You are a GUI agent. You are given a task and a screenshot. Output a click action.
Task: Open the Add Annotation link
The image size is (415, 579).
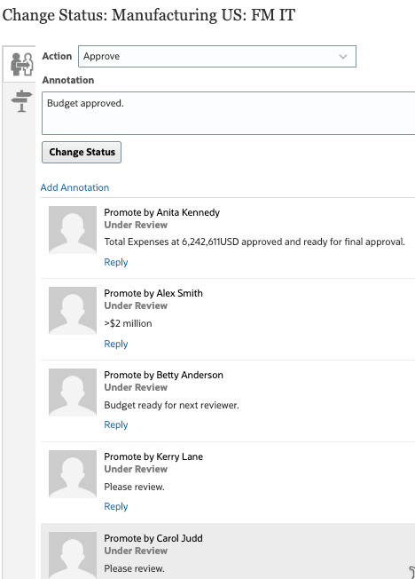pyautogui.click(x=74, y=187)
